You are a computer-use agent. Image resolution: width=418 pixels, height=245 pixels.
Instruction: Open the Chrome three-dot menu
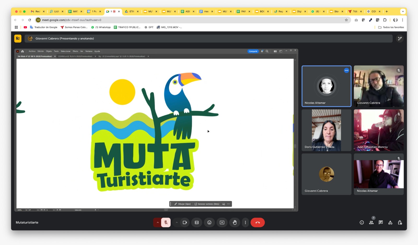tap(402, 20)
